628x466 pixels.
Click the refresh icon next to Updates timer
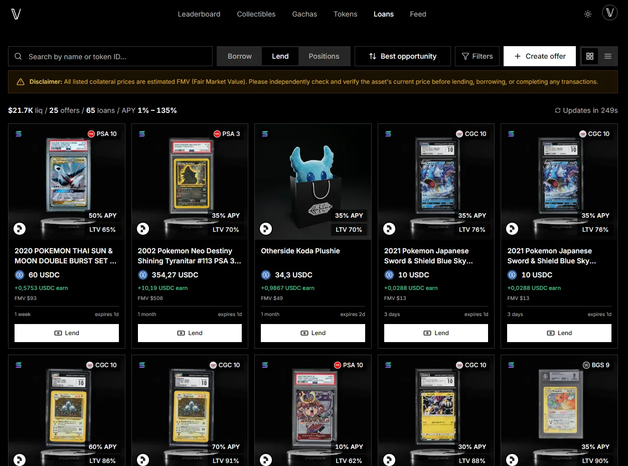pyautogui.click(x=557, y=110)
